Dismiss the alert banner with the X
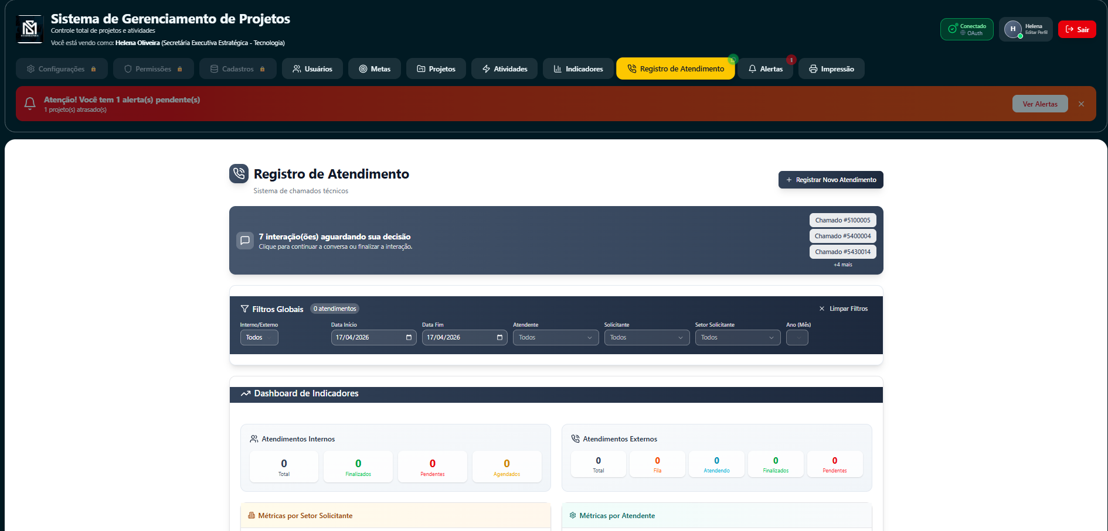Image resolution: width=1108 pixels, height=531 pixels. [1081, 104]
